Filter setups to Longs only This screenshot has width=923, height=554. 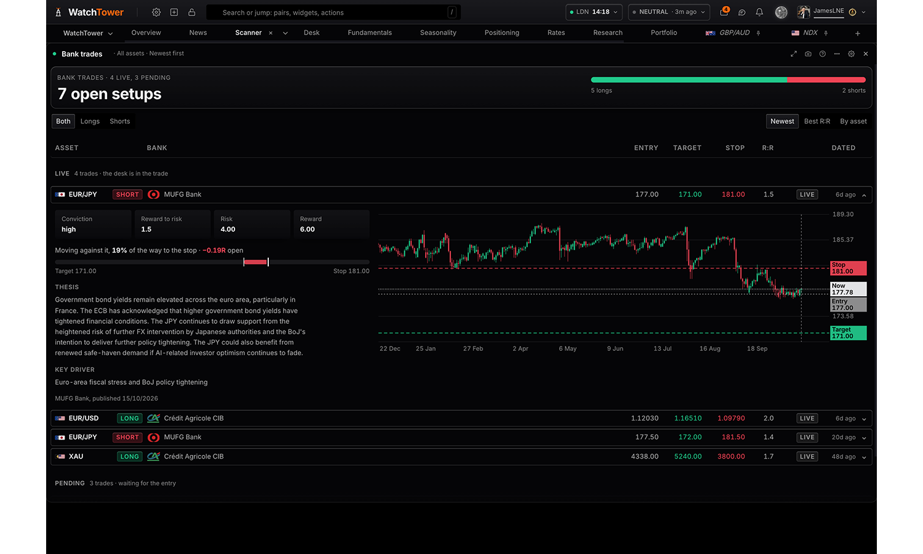coord(90,121)
